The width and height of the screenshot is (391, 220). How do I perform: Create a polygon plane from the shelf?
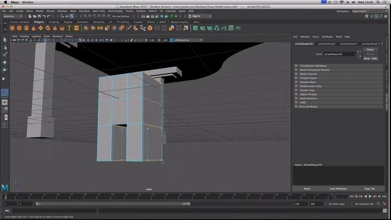coord(41,28)
